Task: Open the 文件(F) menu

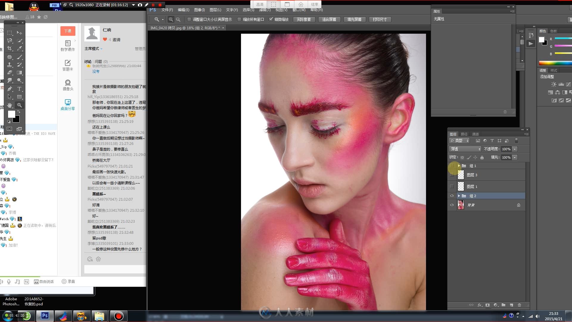Action: point(167,10)
